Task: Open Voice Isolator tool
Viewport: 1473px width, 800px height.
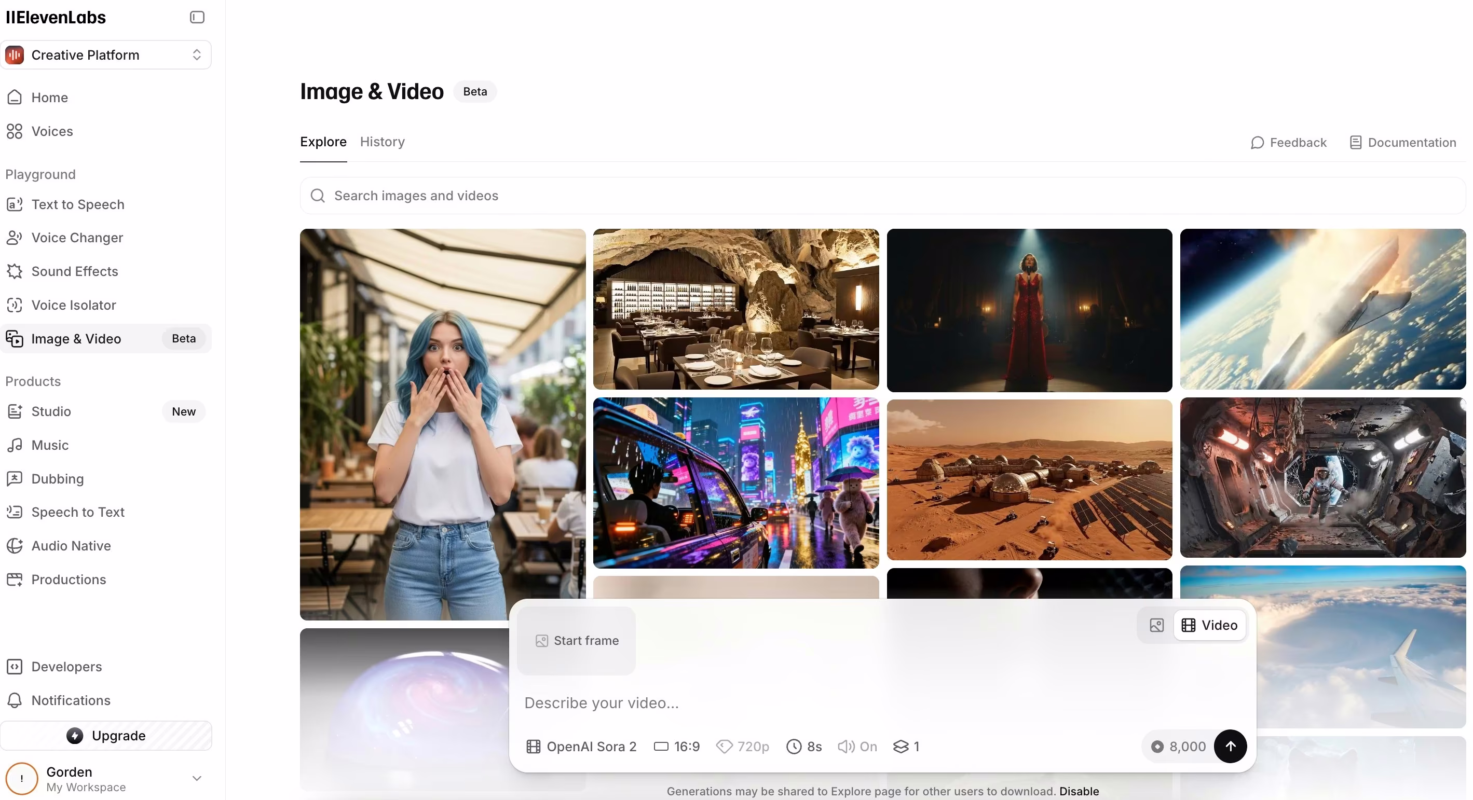Action: [x=73, y=305]
